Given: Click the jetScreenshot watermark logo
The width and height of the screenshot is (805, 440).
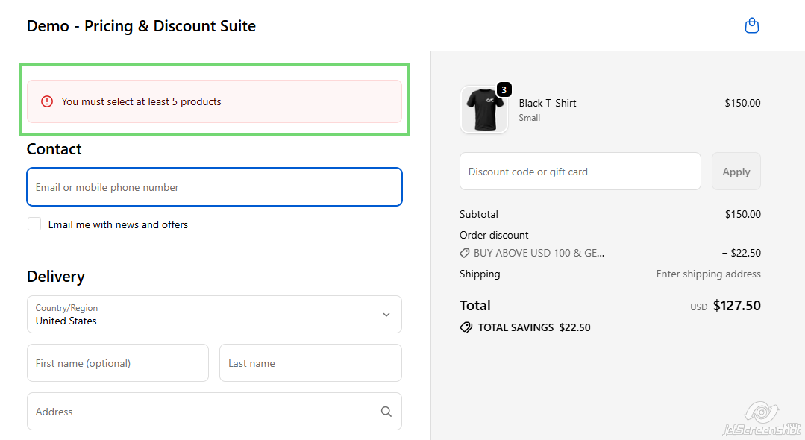Looking at the screenshot, I should pyautogui.click(x=761, y=418).
